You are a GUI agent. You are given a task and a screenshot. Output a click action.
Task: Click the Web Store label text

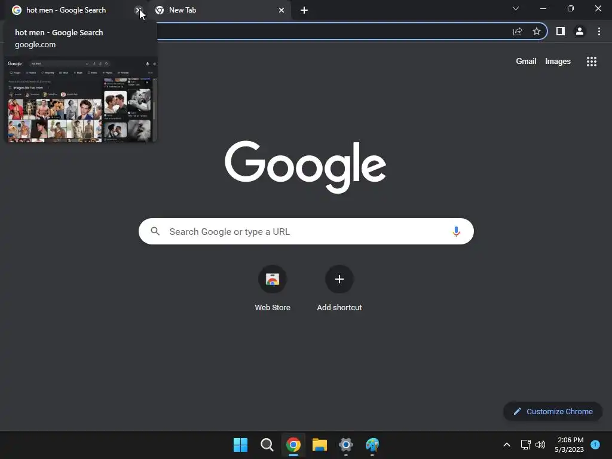[273, 308]
